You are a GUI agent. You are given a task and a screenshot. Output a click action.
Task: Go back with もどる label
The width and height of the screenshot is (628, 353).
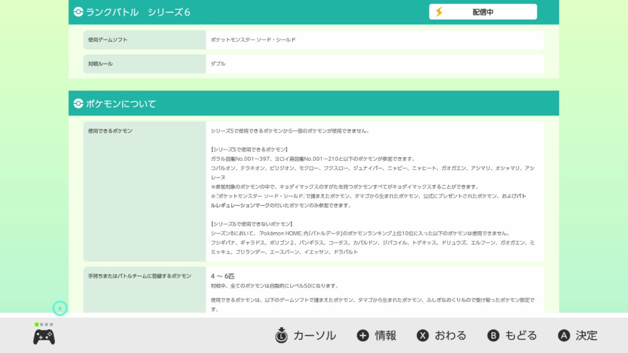(521, 335)
